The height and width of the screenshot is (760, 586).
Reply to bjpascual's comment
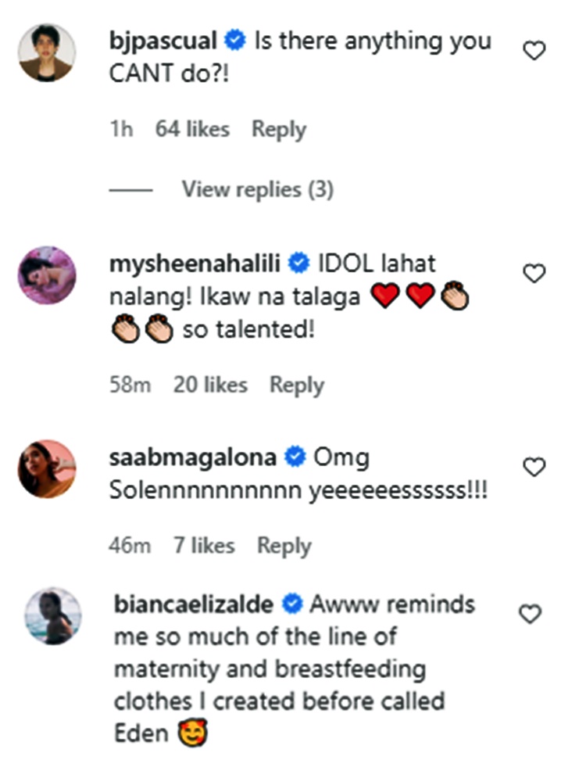(x=278, y=129)
